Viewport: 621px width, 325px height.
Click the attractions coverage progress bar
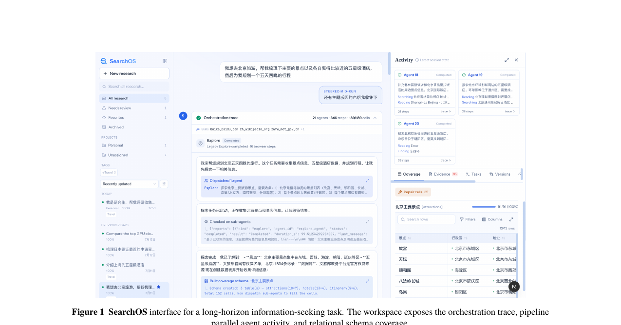click(484, 207)
